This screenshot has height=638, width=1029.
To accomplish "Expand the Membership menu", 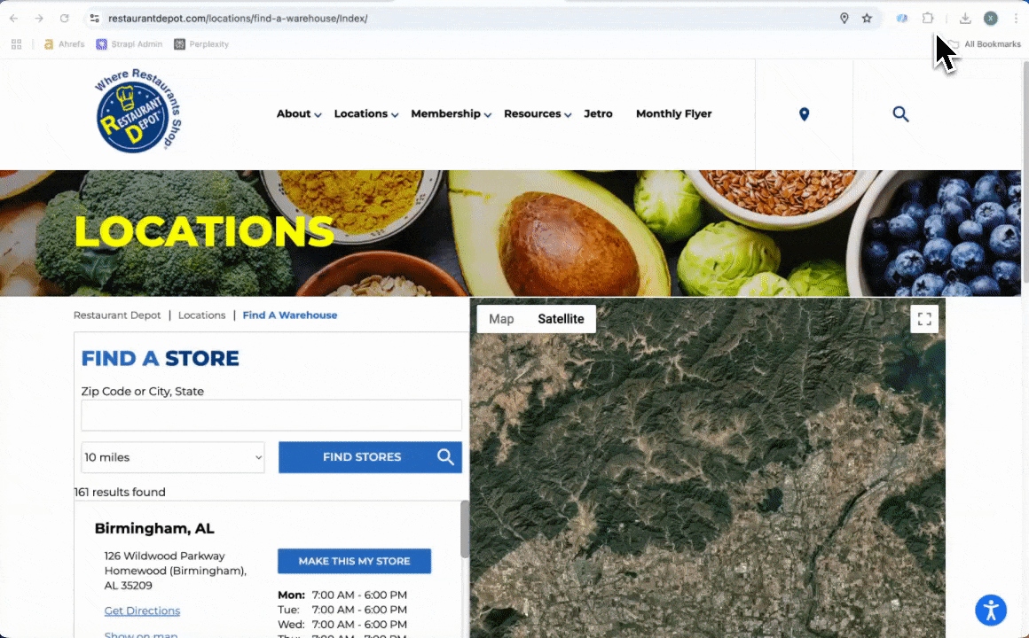I will coord(451,114).
